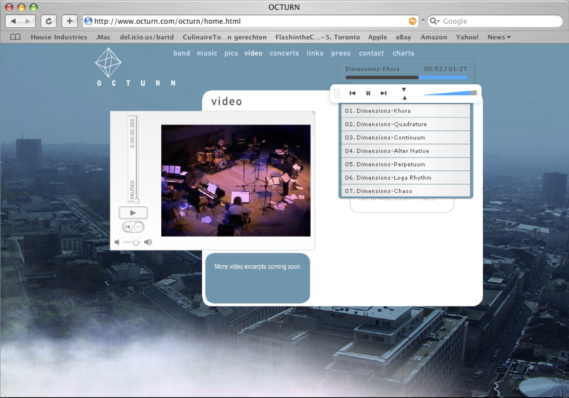Click the video play button
This screenshot has width=569, height=398.
(x=133, y=213)
